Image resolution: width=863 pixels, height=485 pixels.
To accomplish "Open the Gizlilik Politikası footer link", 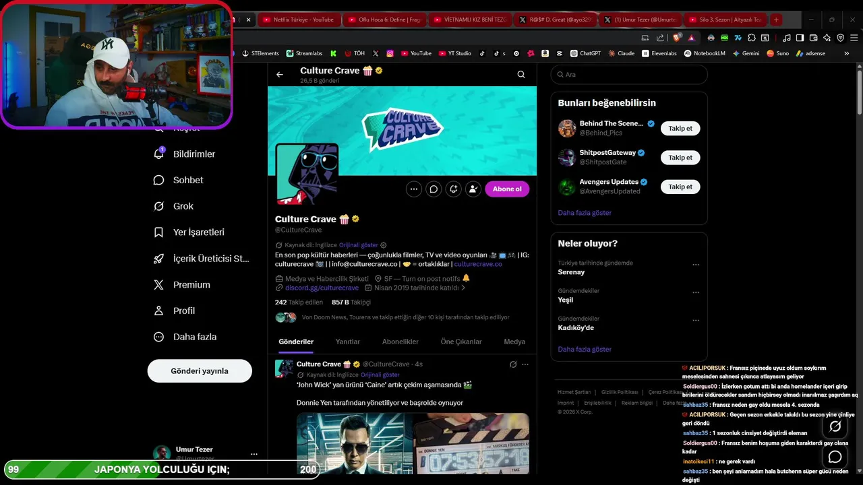I will point(620,392).
